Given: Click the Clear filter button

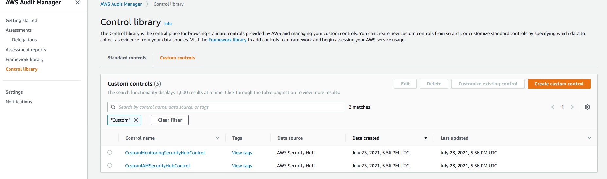Looking at the screenshot, I should click(x=170, y=120).
